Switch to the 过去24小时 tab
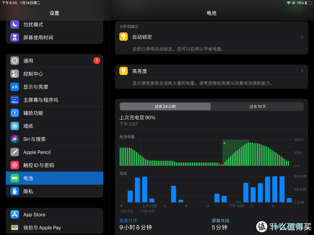The width and height of the screenshot is (314, 235). [x=165, y=106]
